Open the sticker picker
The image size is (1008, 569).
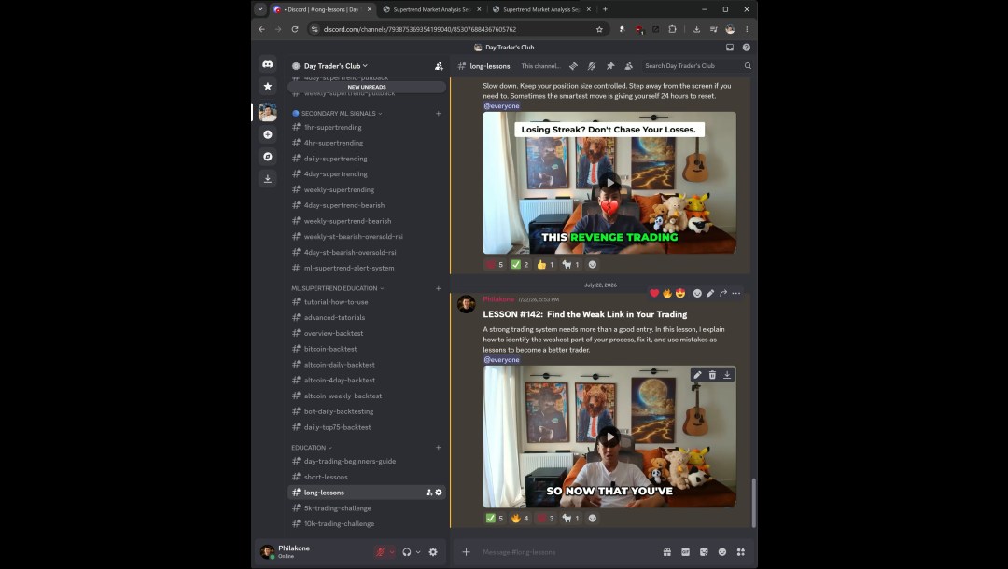704,551
